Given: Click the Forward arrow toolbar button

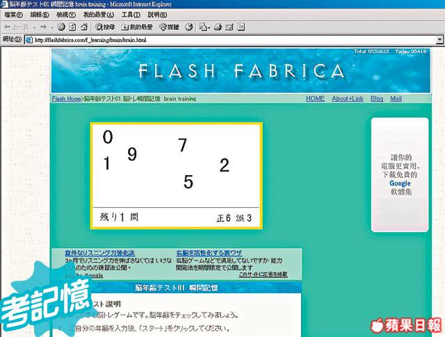Looking at the screenshot, I should click(43, 27).
